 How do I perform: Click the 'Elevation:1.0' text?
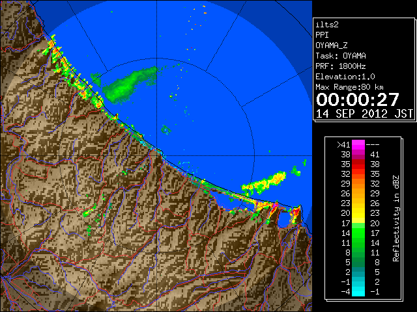point(345,77)
